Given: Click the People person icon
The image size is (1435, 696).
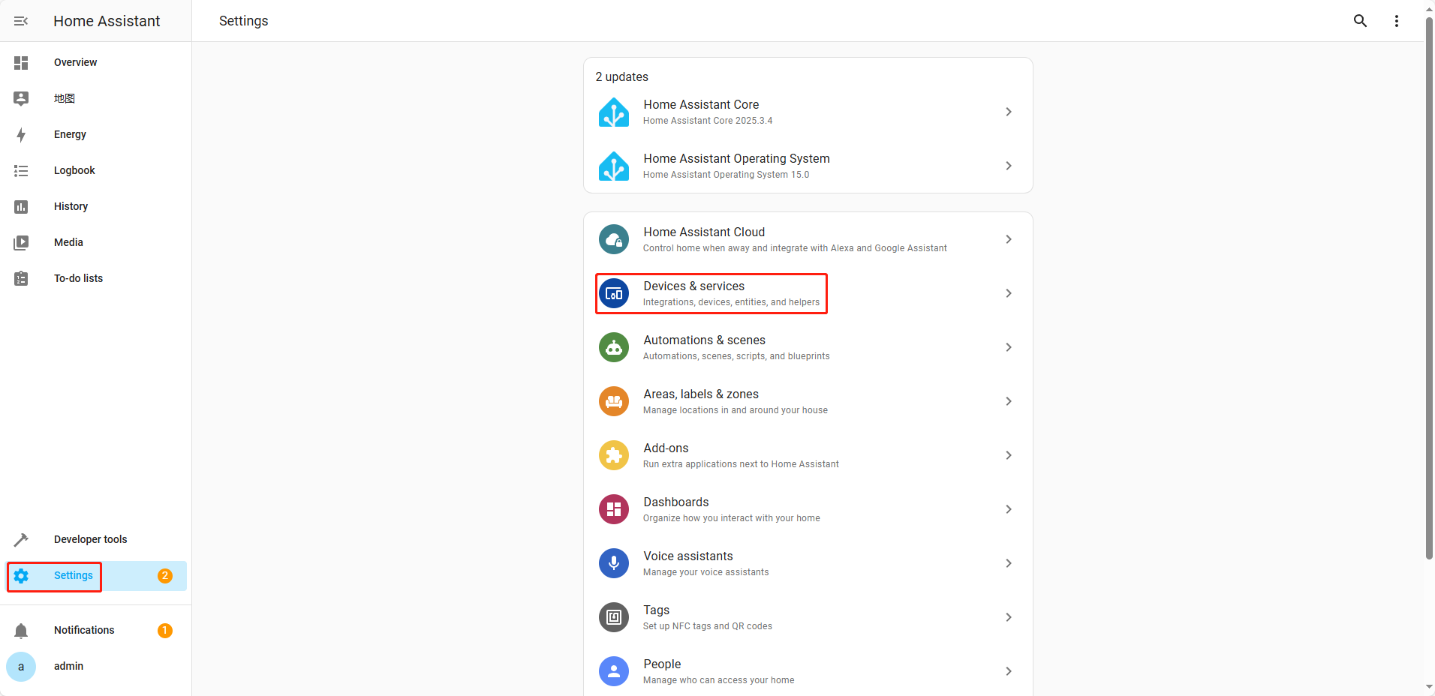Looking at the screenshot, I should (x=614, y=672).
